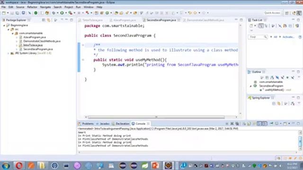Collapse All in Package Explorer

pyautogui.click(x=44, y=20)
